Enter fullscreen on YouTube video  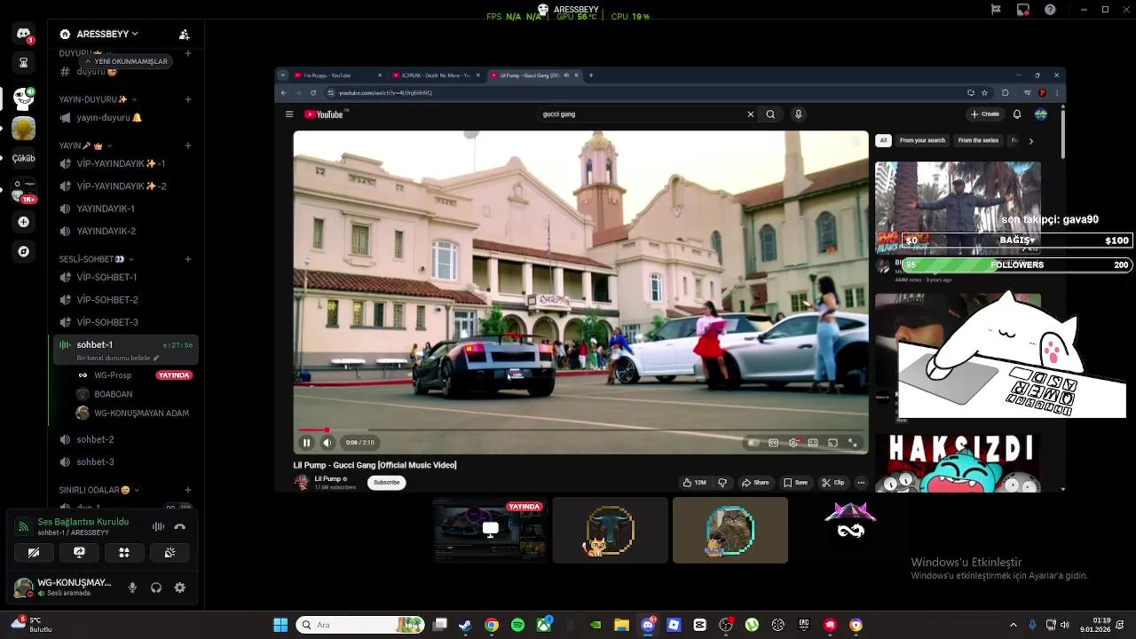[x=852, y=442]
